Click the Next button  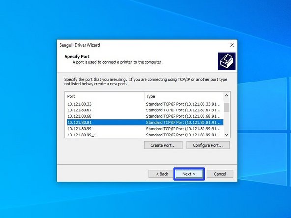pos(189,174)
